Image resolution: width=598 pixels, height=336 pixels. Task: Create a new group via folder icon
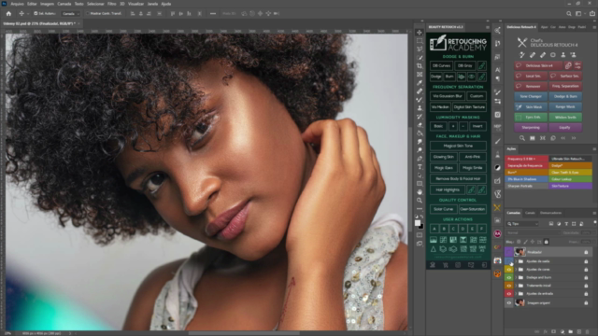click(571, 332)
